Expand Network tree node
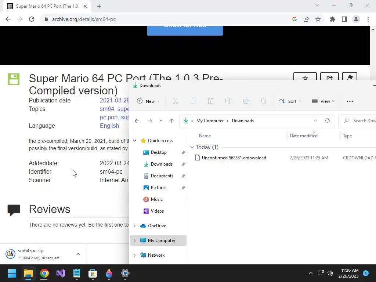 134,256
